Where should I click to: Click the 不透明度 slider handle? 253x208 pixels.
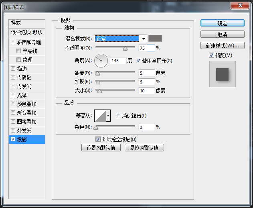(125, 49)
